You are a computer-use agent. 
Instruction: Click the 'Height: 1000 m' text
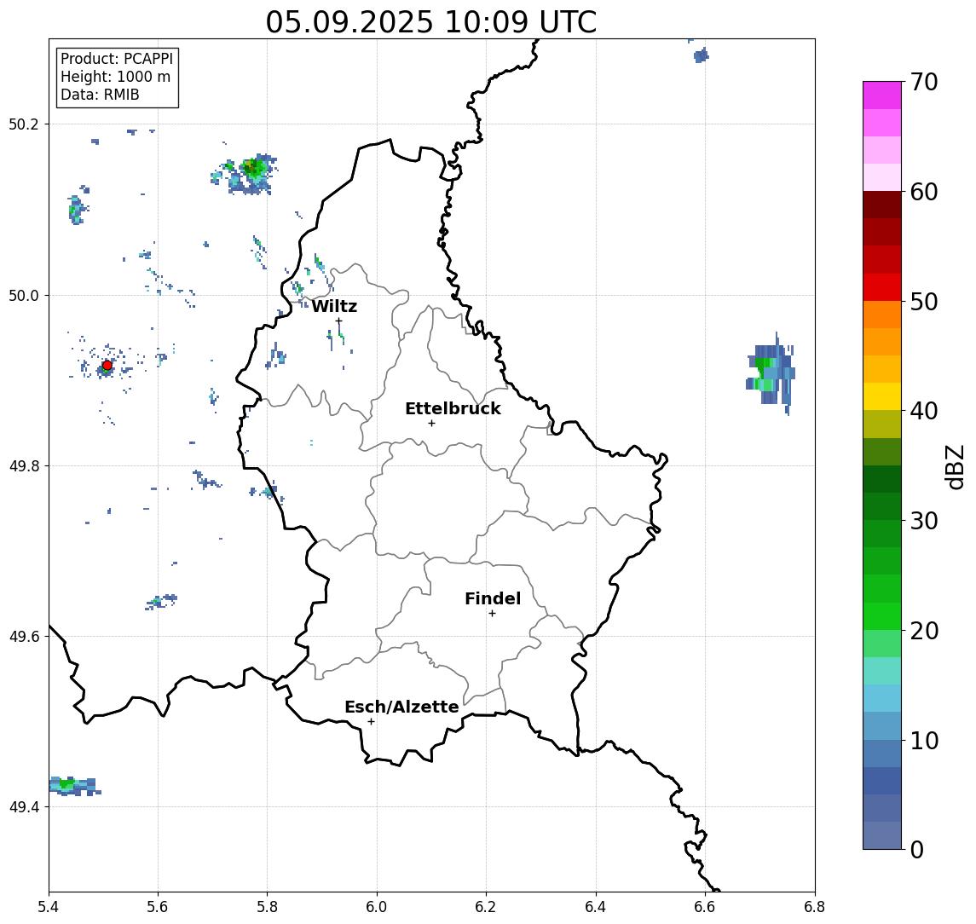(x=115, y=77)
